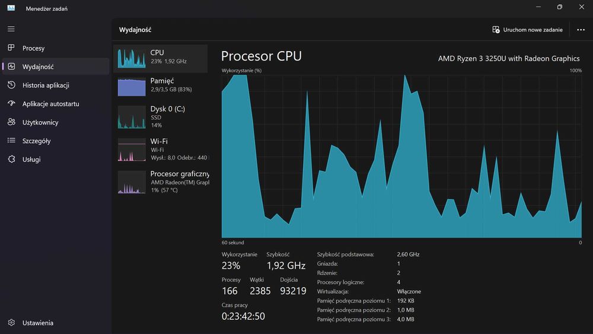Image resolution: width=593 pixels, height=334 pixels.
Task: Click Uruchom nowe zadanie button
Action: [x=527, y=30]
